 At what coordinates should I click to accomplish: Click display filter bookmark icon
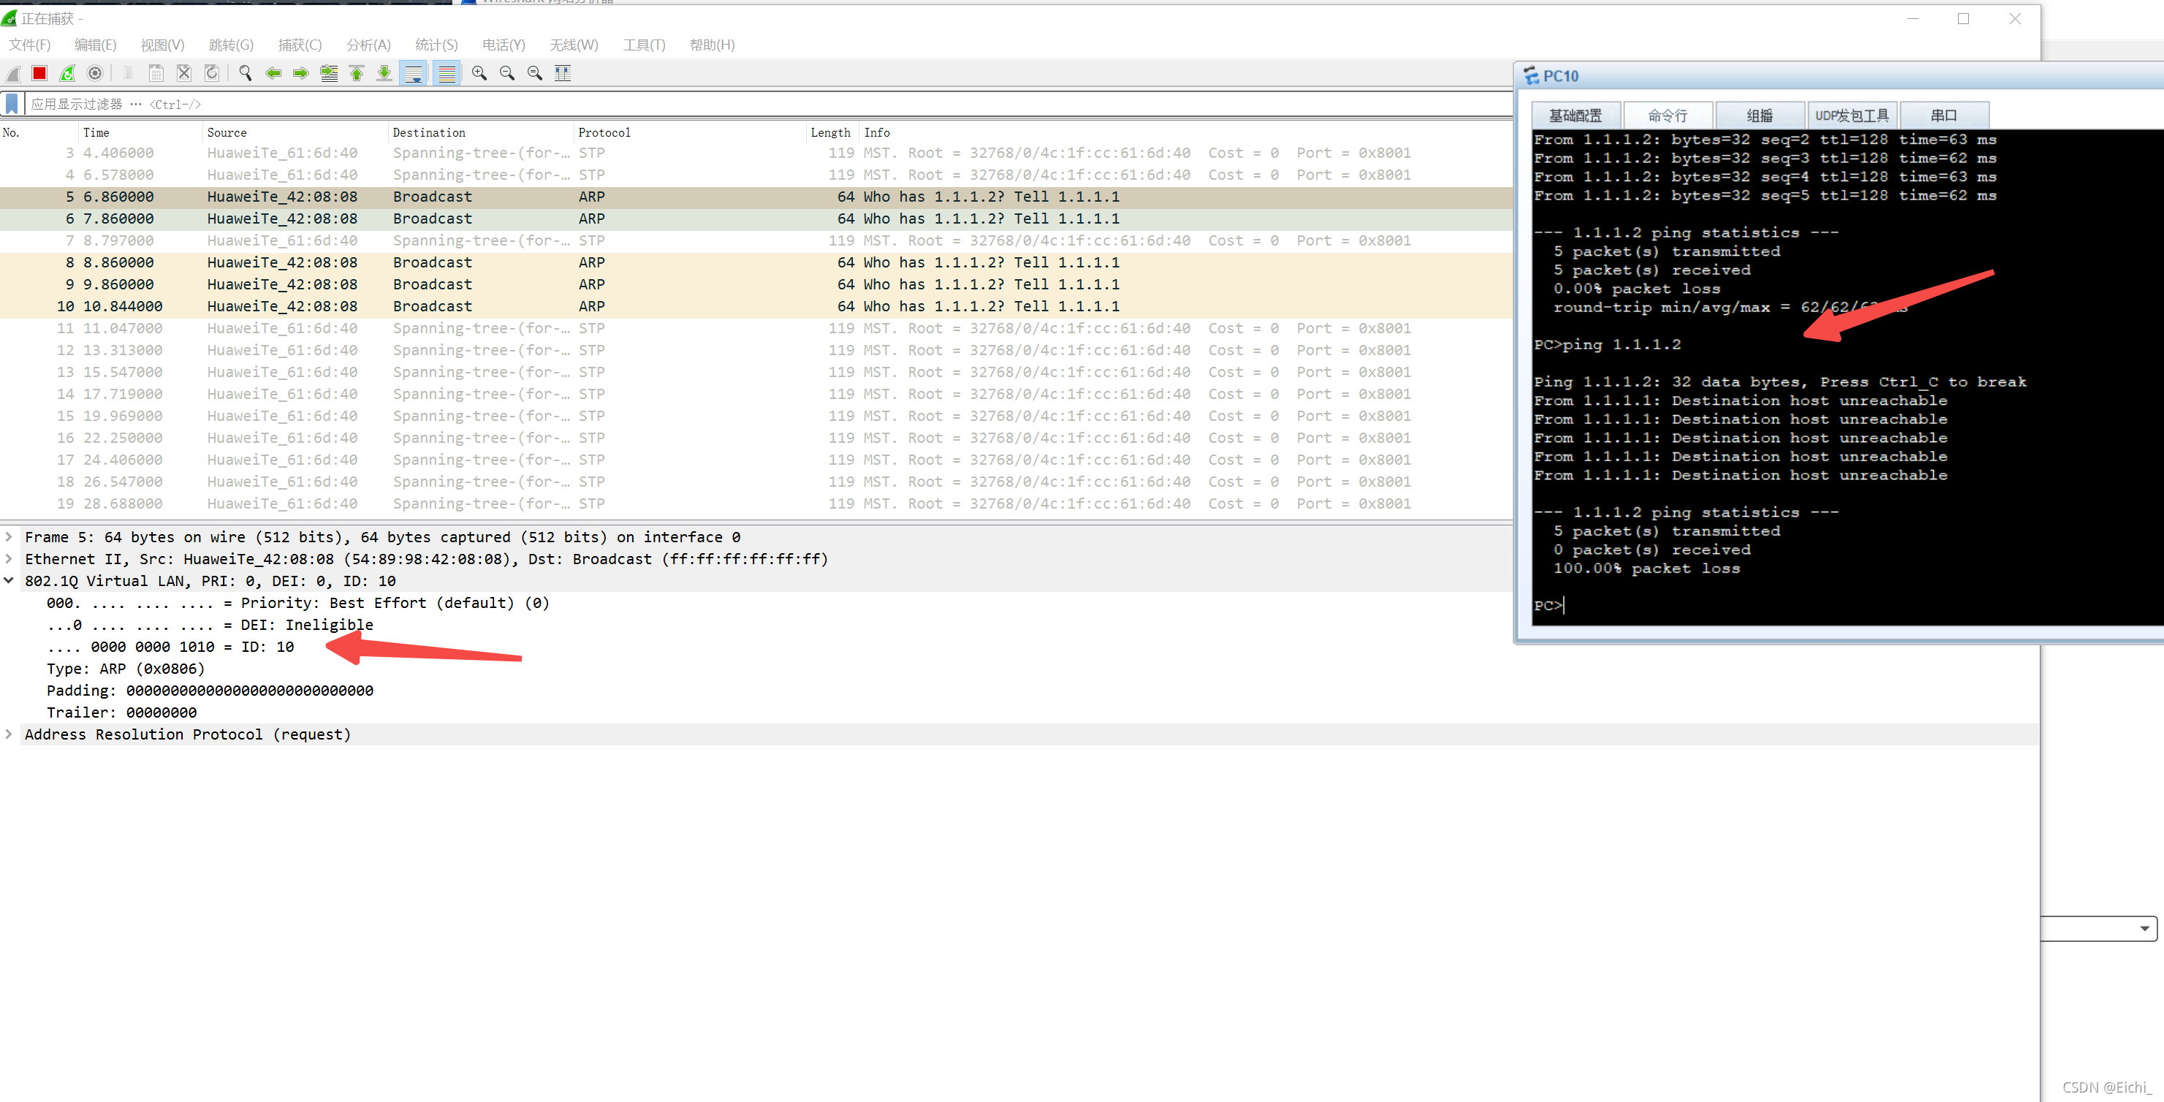coord(12,104)
